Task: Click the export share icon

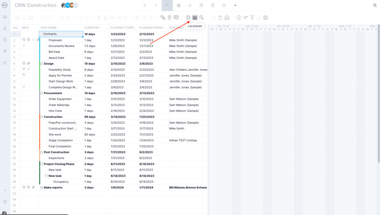Action: [220, 18]
